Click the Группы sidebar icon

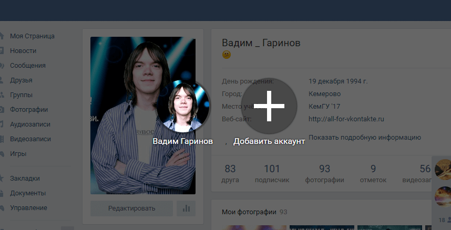tap(2, 95)
